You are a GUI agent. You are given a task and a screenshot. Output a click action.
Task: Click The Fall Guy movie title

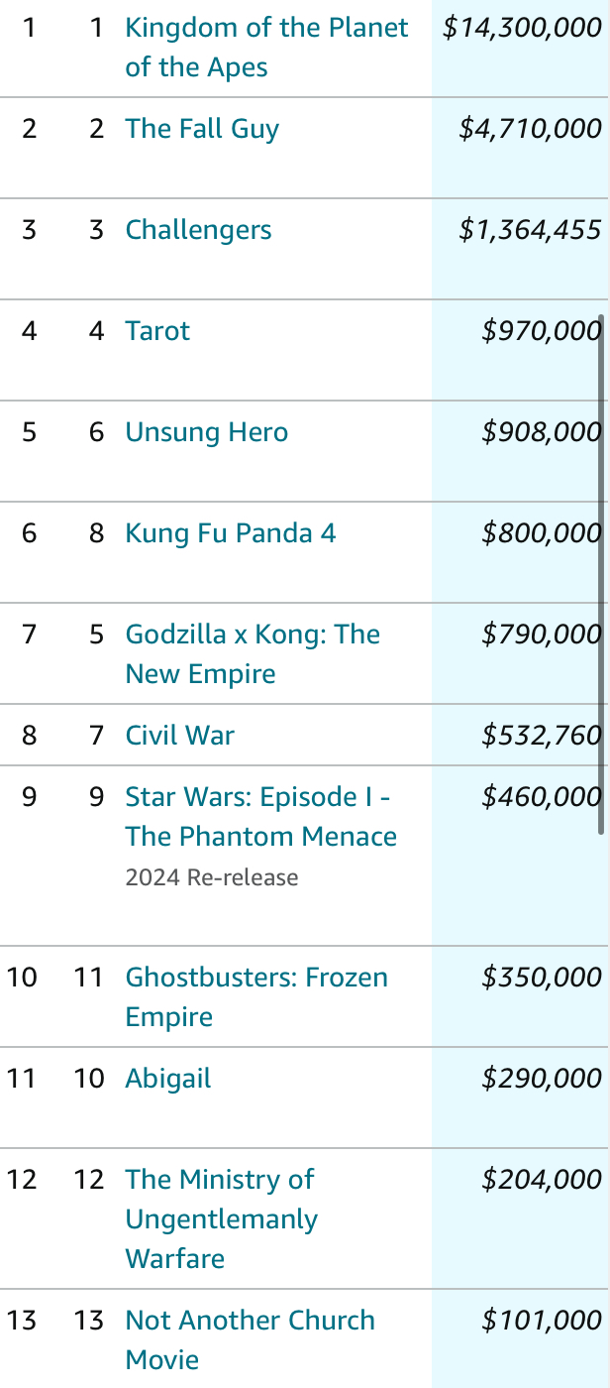(202, 129)
